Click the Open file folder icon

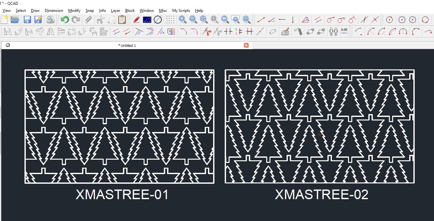[x=15, y=20]
